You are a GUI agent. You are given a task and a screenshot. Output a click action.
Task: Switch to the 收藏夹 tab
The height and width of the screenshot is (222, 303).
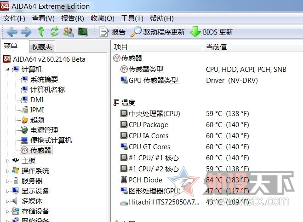click(42, 47)
